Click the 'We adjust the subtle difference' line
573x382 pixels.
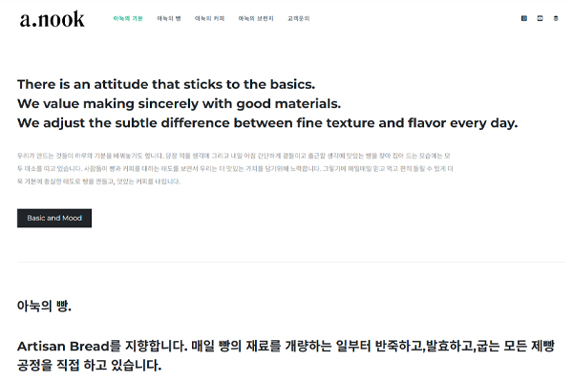click(x=267, y=123)
